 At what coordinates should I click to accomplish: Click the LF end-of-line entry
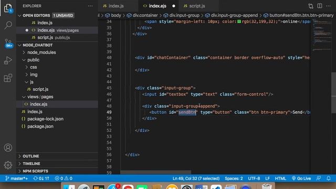coord(267,178)
